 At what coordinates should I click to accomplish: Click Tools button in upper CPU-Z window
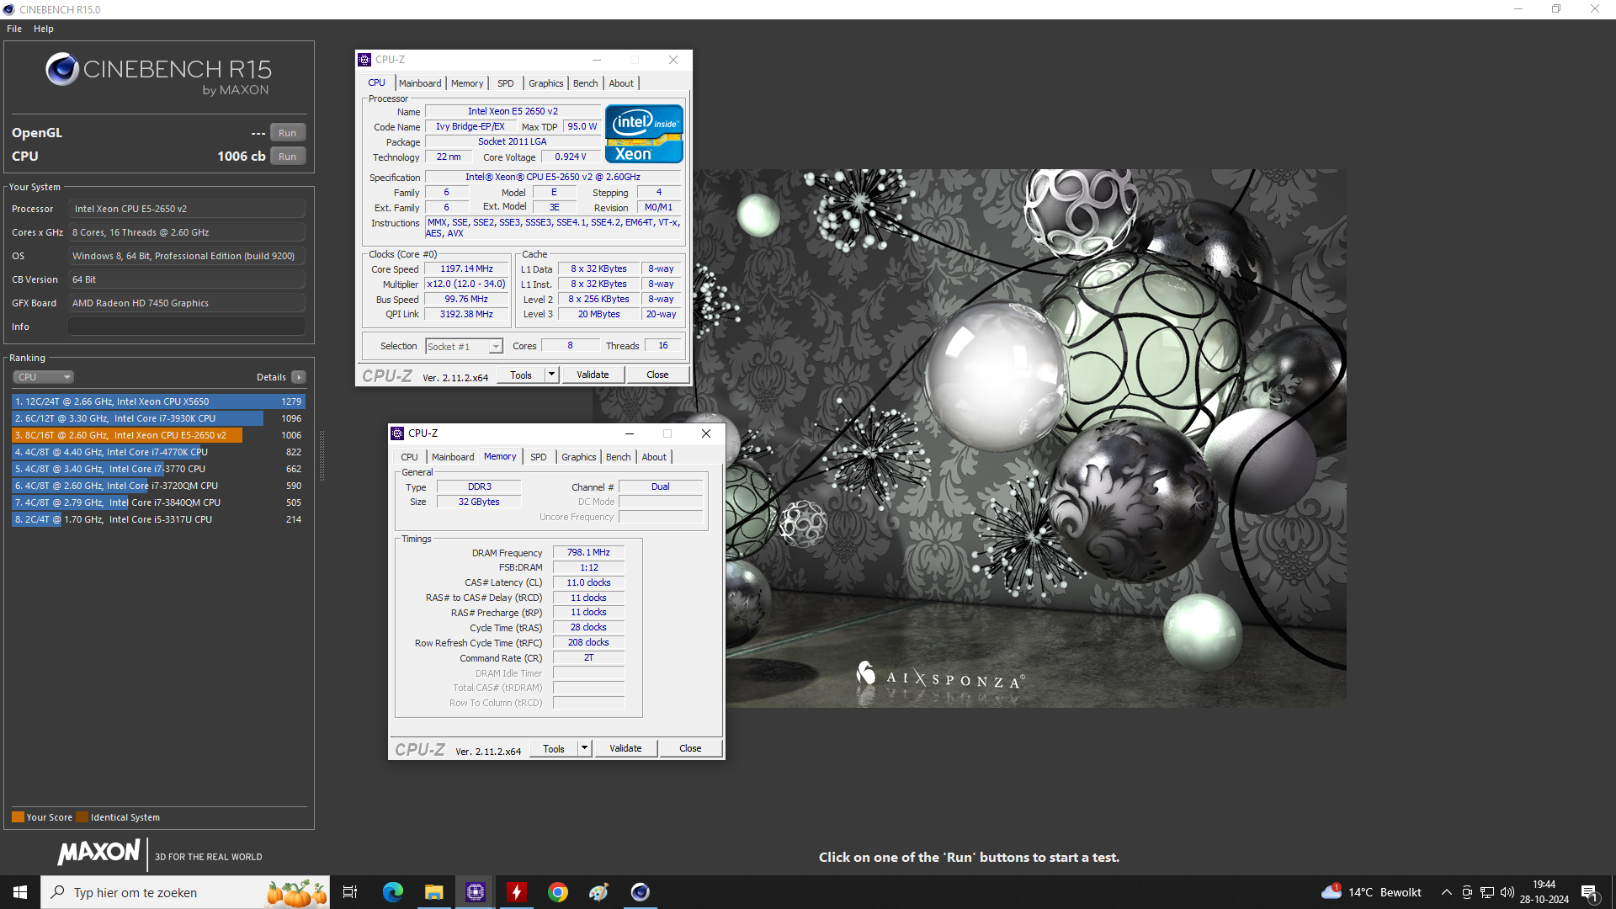(x=521, y=375)
